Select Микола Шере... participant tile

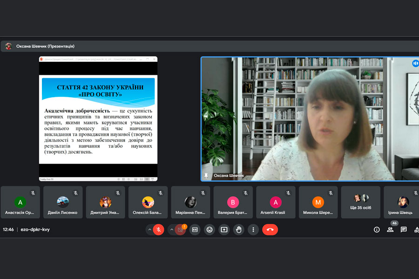tap(318, 202)
